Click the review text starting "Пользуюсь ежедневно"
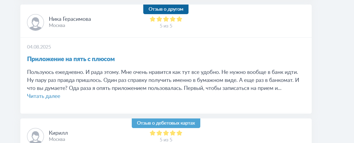 click(163, 80)
